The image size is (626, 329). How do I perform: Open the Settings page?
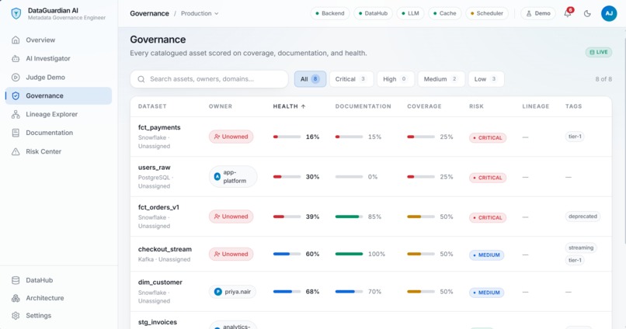[58, 316]
